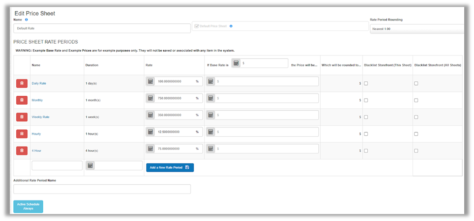Open the 4 Hour rate link
474x221 pixels.
(x=36, y=150)
